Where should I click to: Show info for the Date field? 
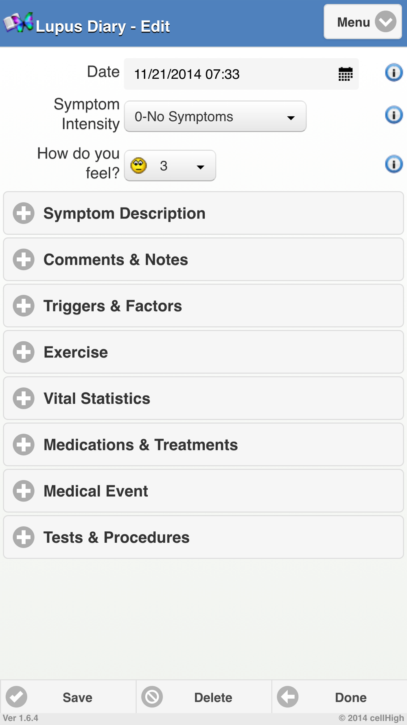pos(394,73)
